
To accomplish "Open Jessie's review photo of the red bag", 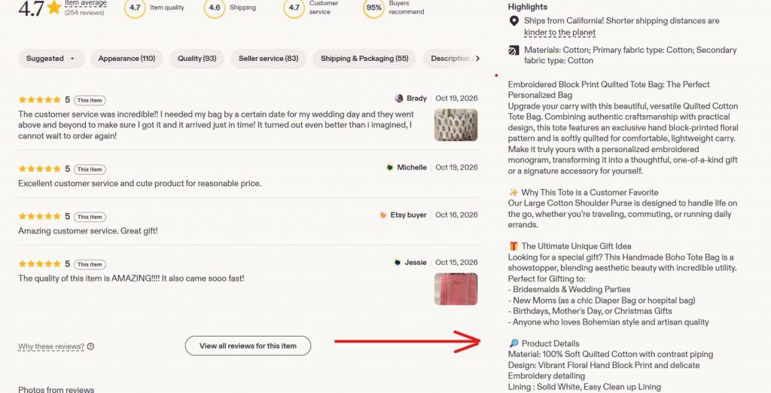I will click(x=456, y=288).
